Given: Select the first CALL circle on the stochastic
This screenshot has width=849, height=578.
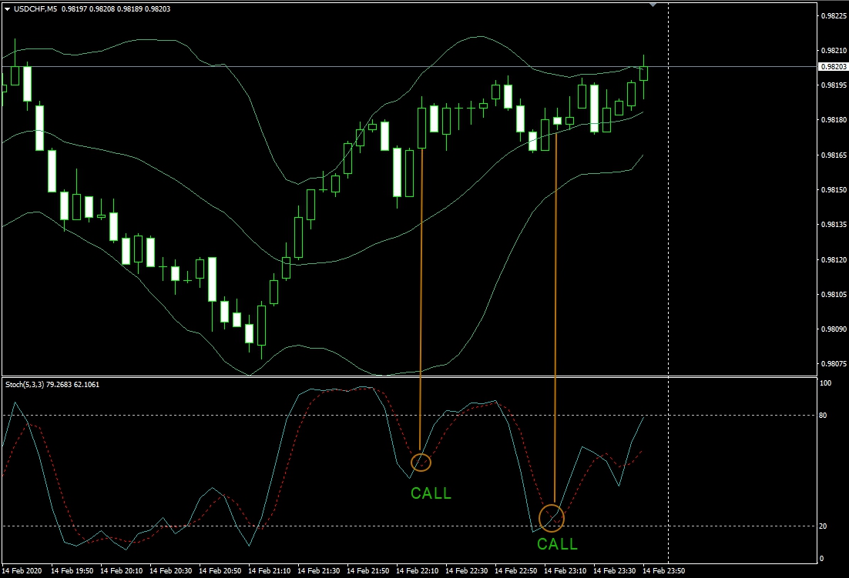Looking at the screenshot, I should point(421,462).
